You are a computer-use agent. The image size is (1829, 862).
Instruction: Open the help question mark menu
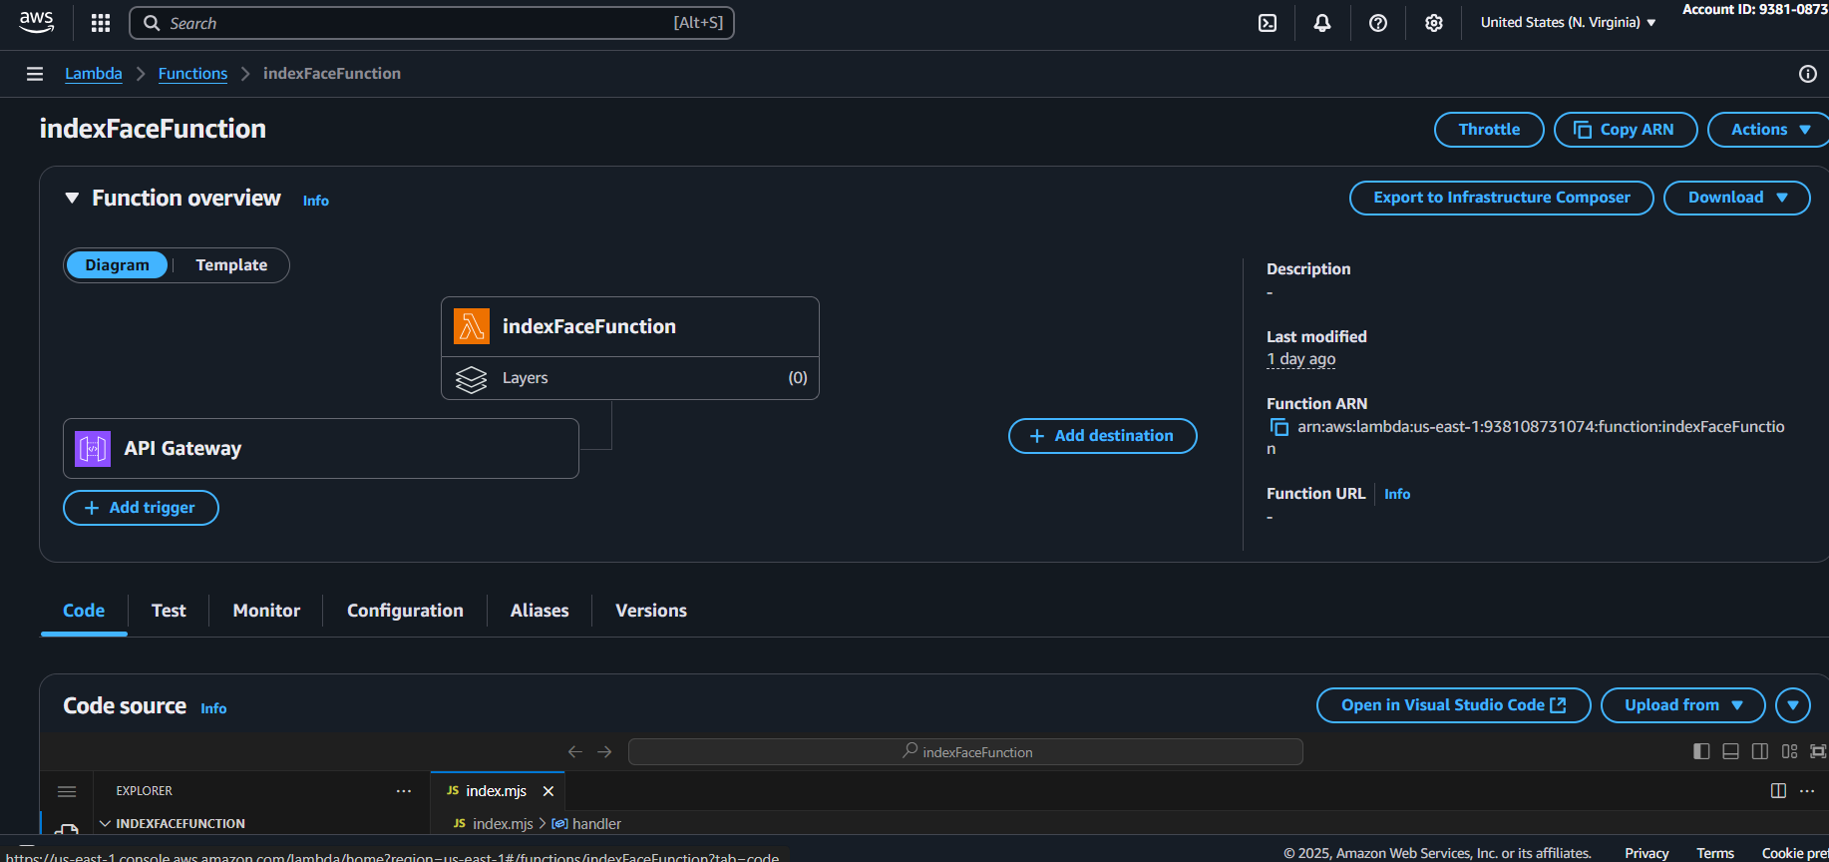click(1378, 23)
